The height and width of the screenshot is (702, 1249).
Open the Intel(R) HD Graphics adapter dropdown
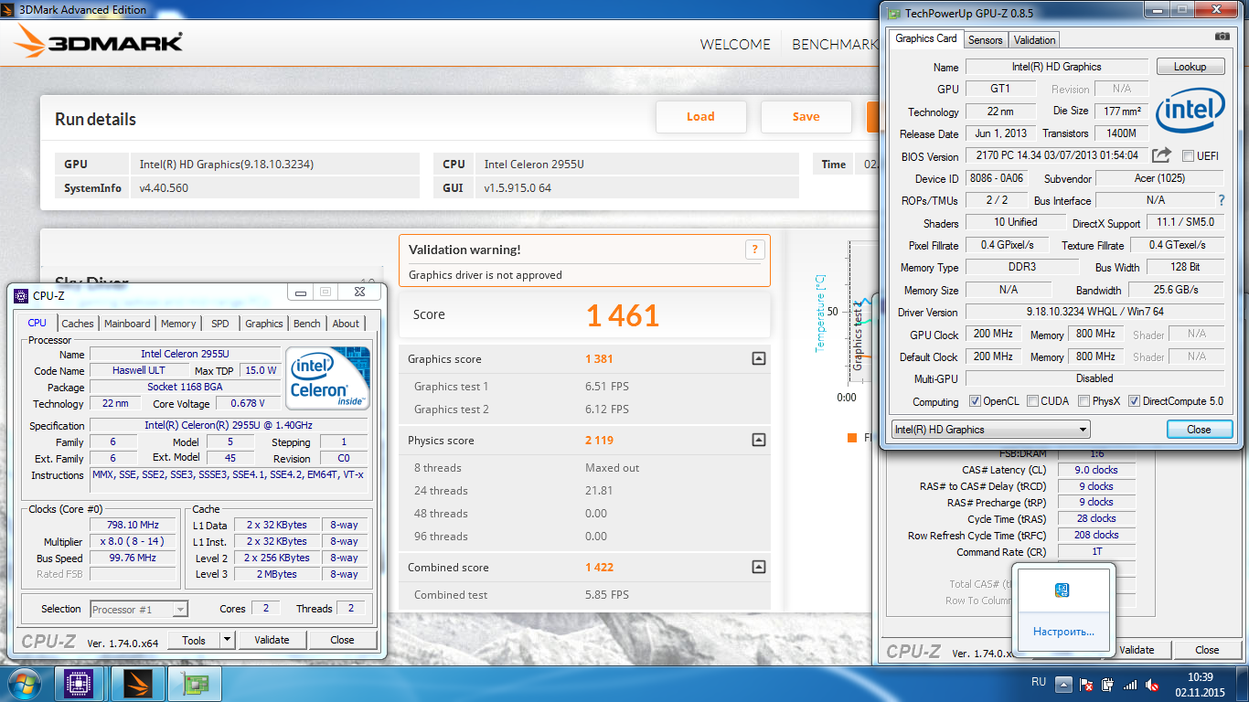[990, 430]
